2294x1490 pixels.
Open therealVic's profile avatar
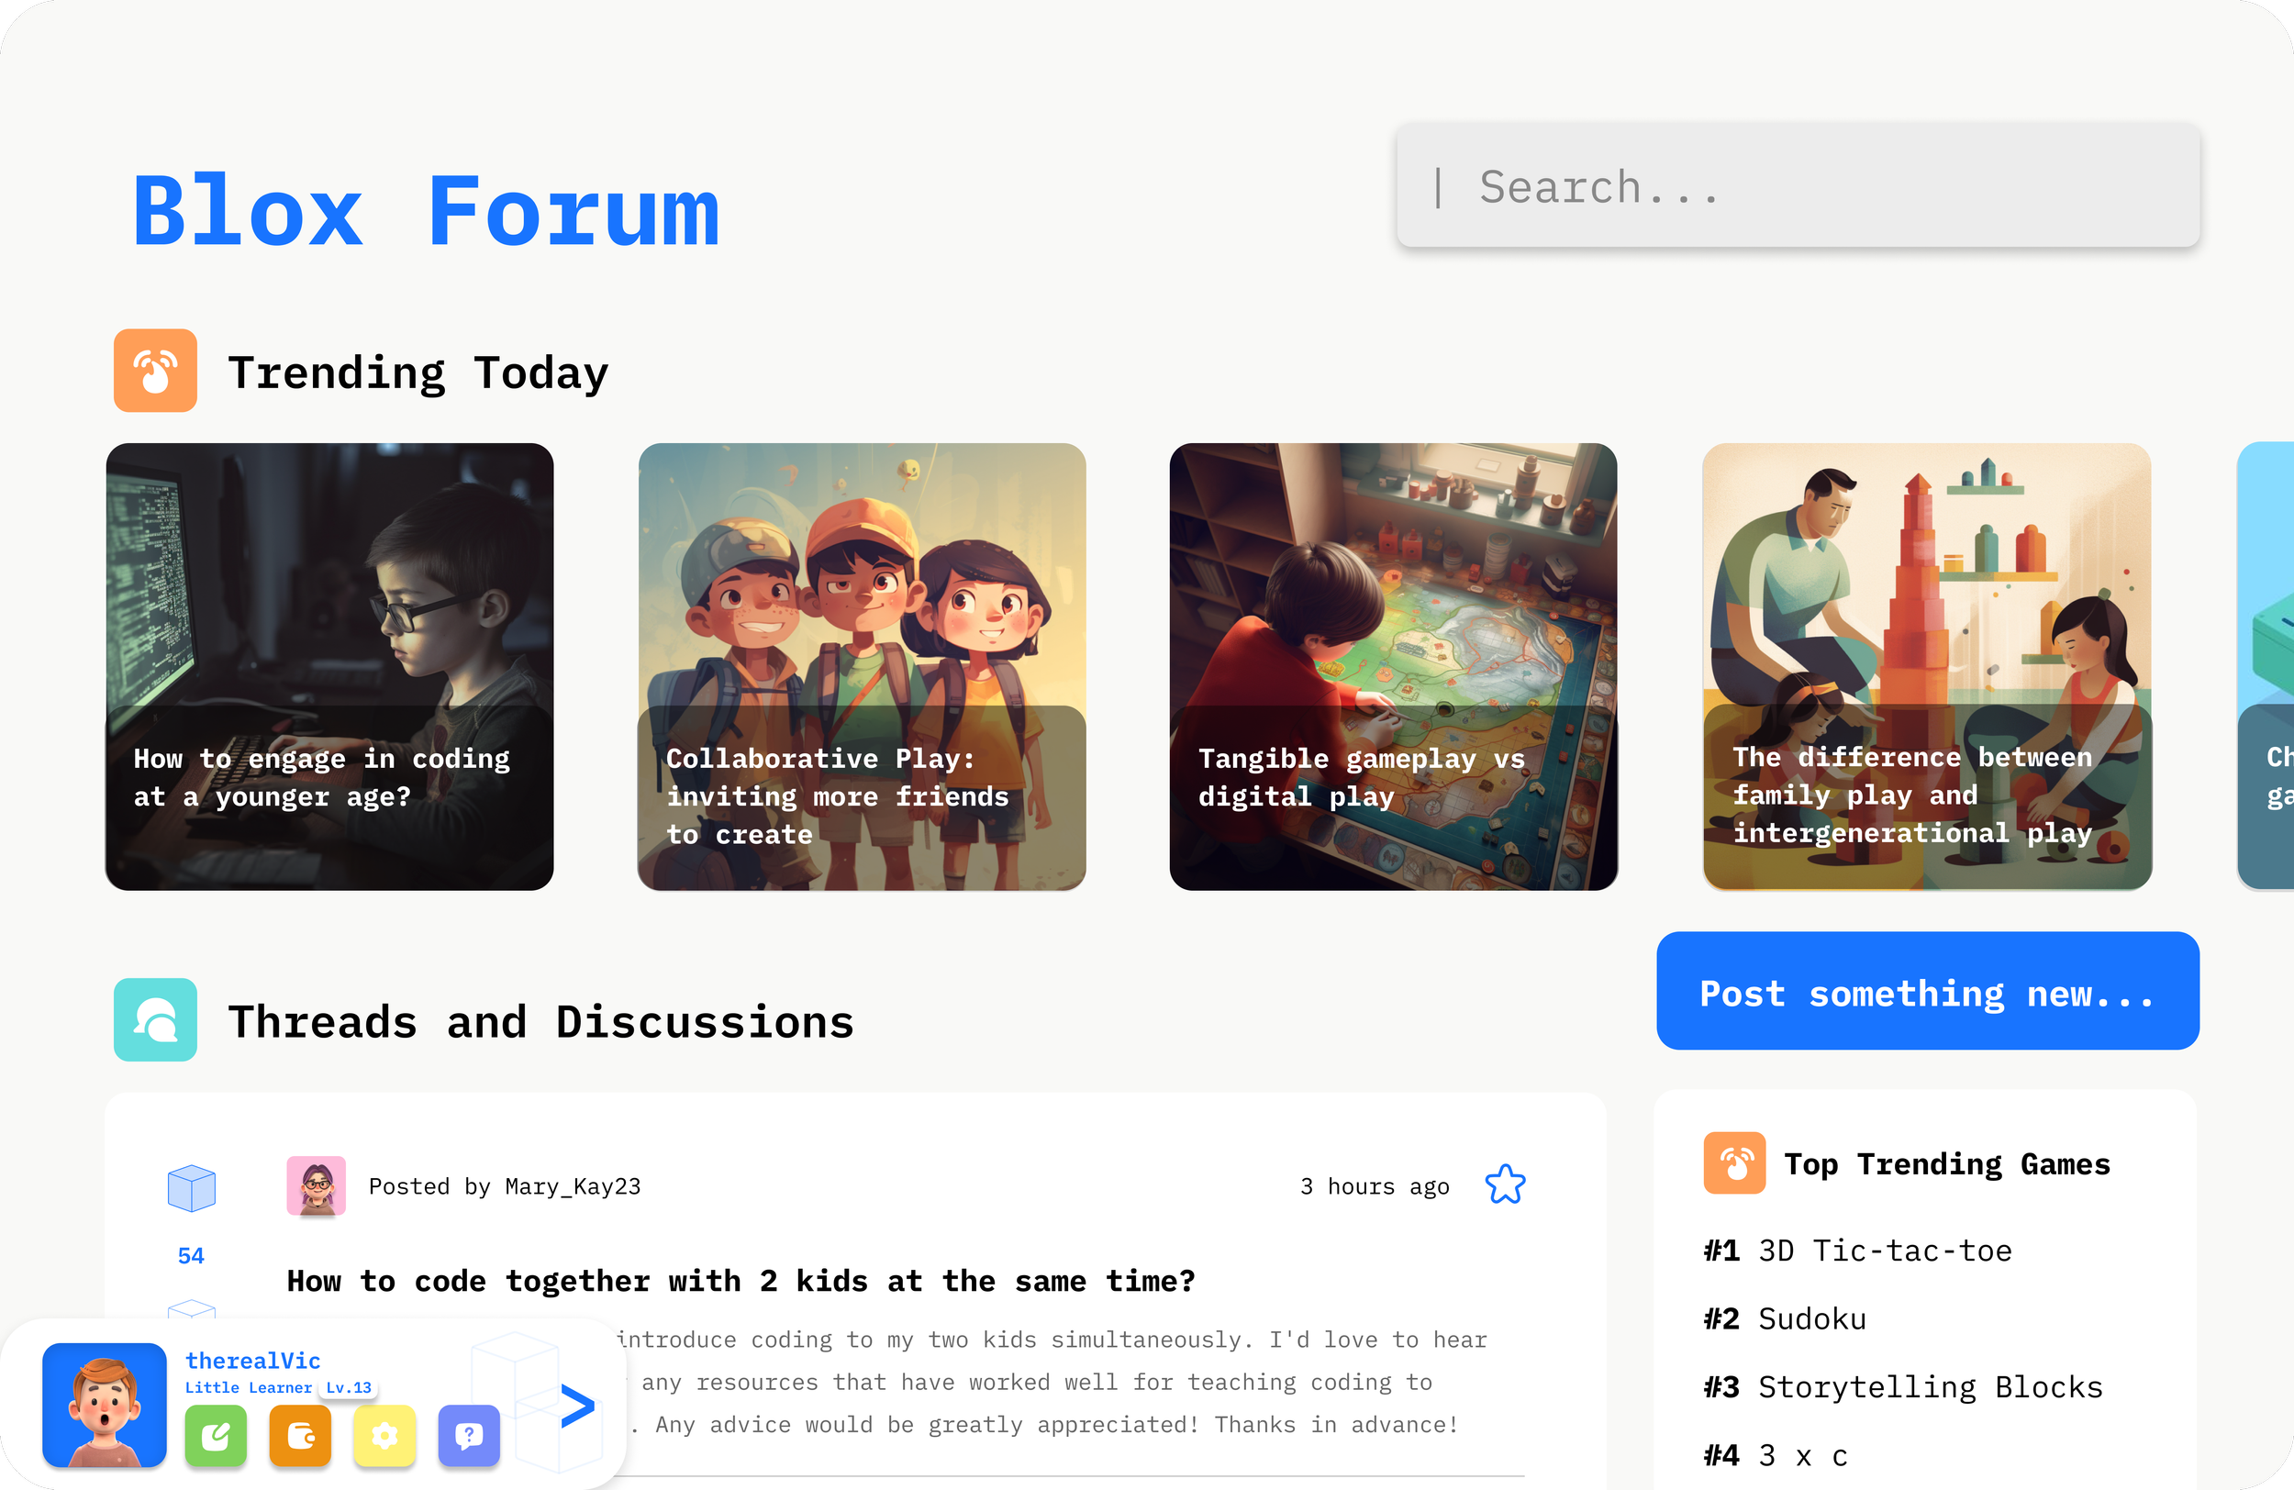[104, 1405]
